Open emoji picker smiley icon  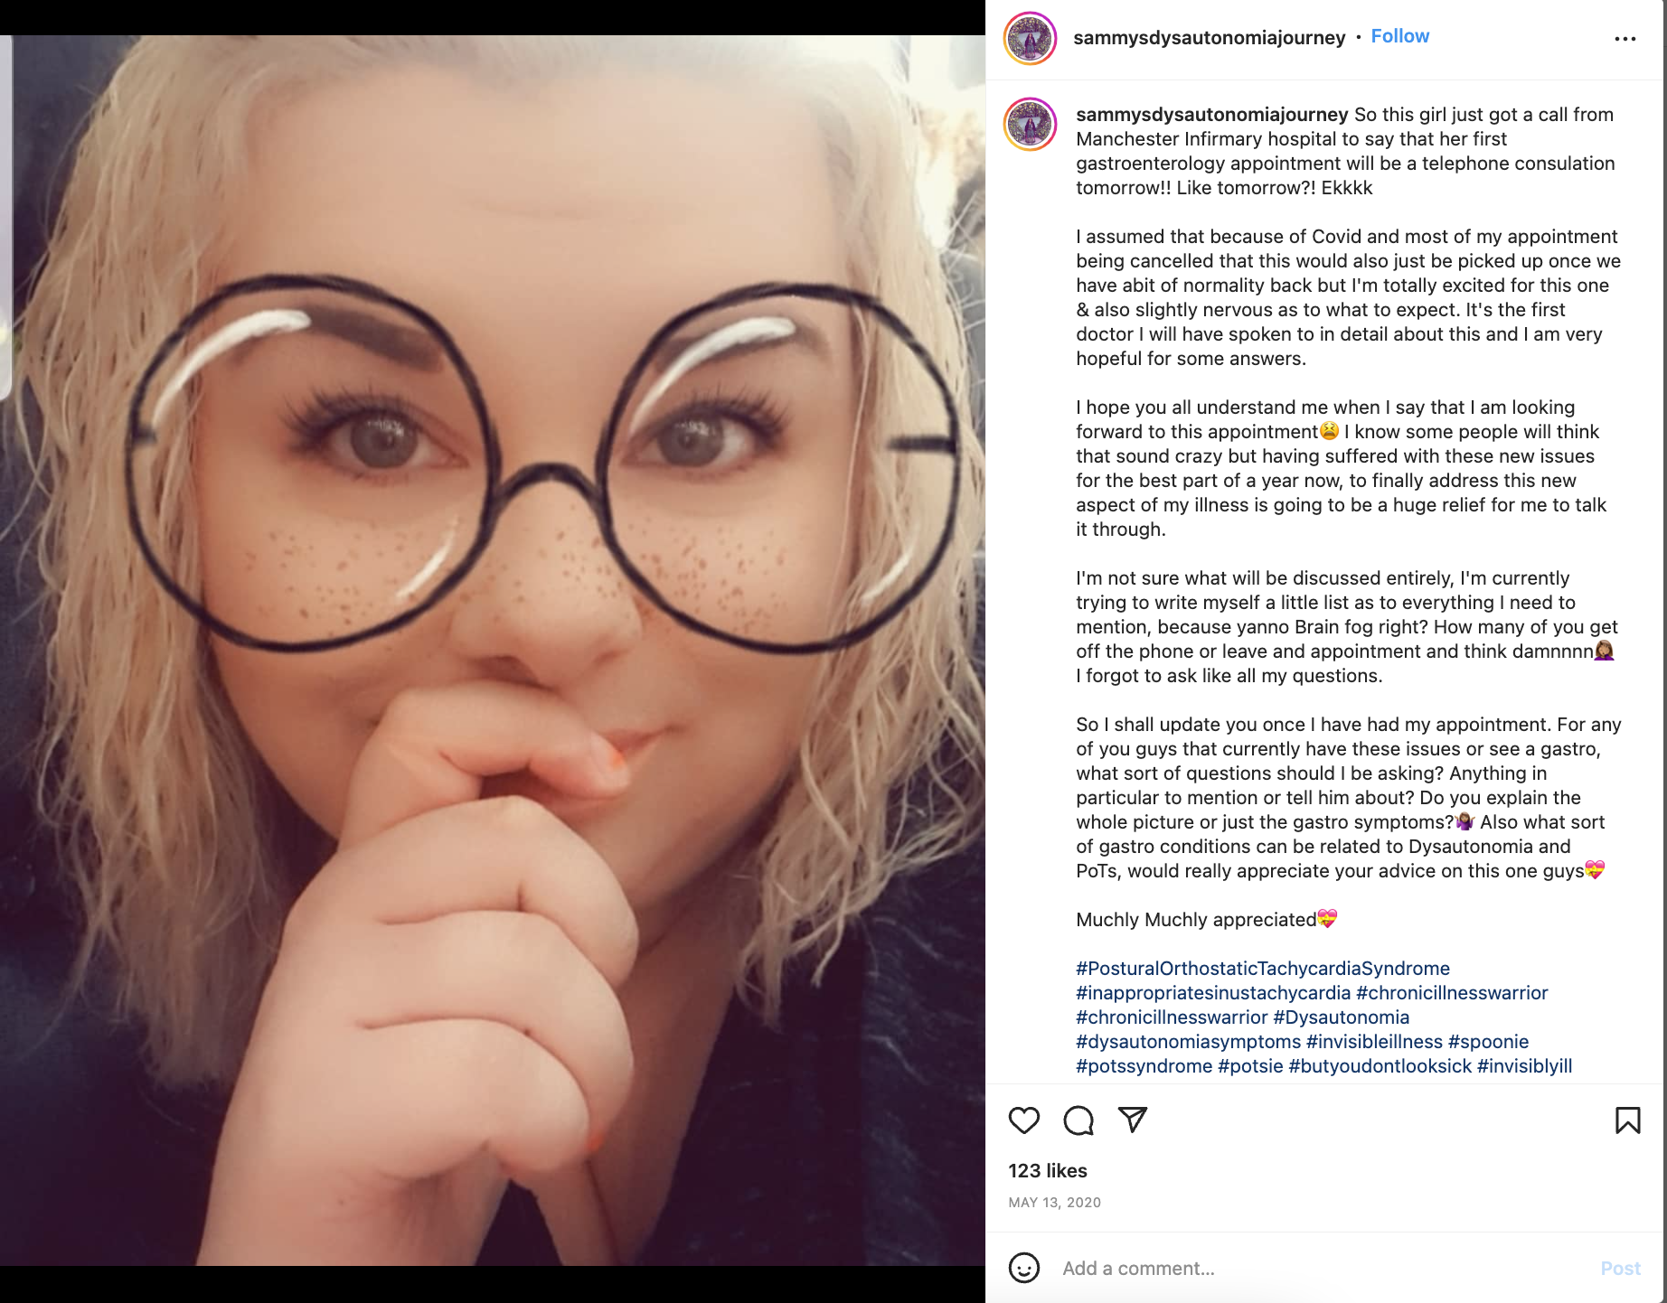[1023, 1268]
